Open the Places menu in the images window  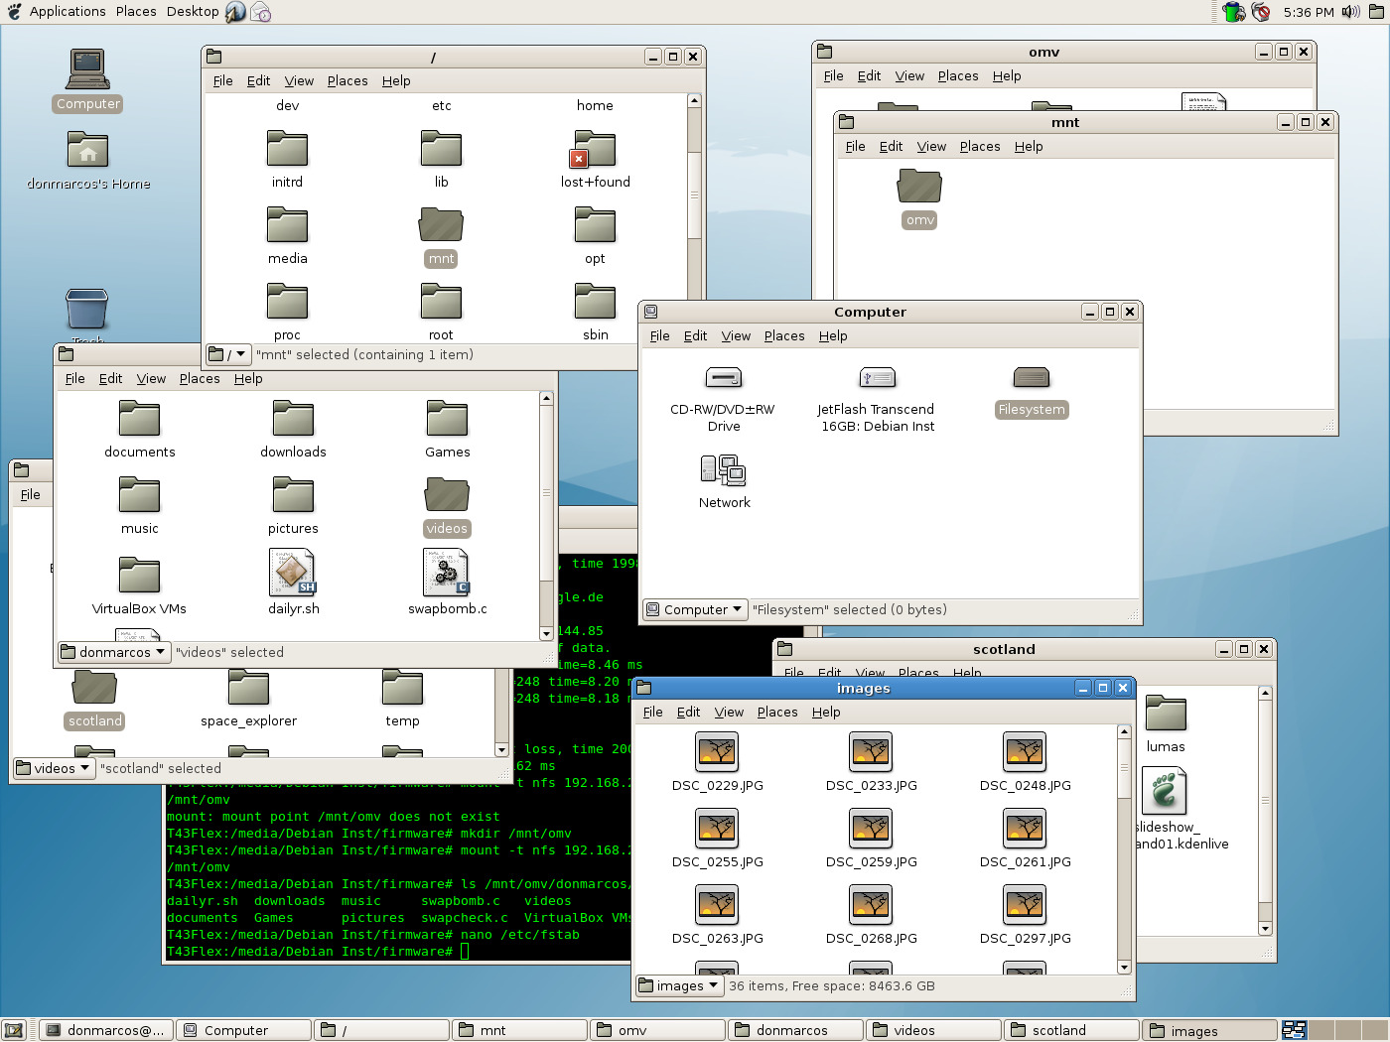[777, 712]
